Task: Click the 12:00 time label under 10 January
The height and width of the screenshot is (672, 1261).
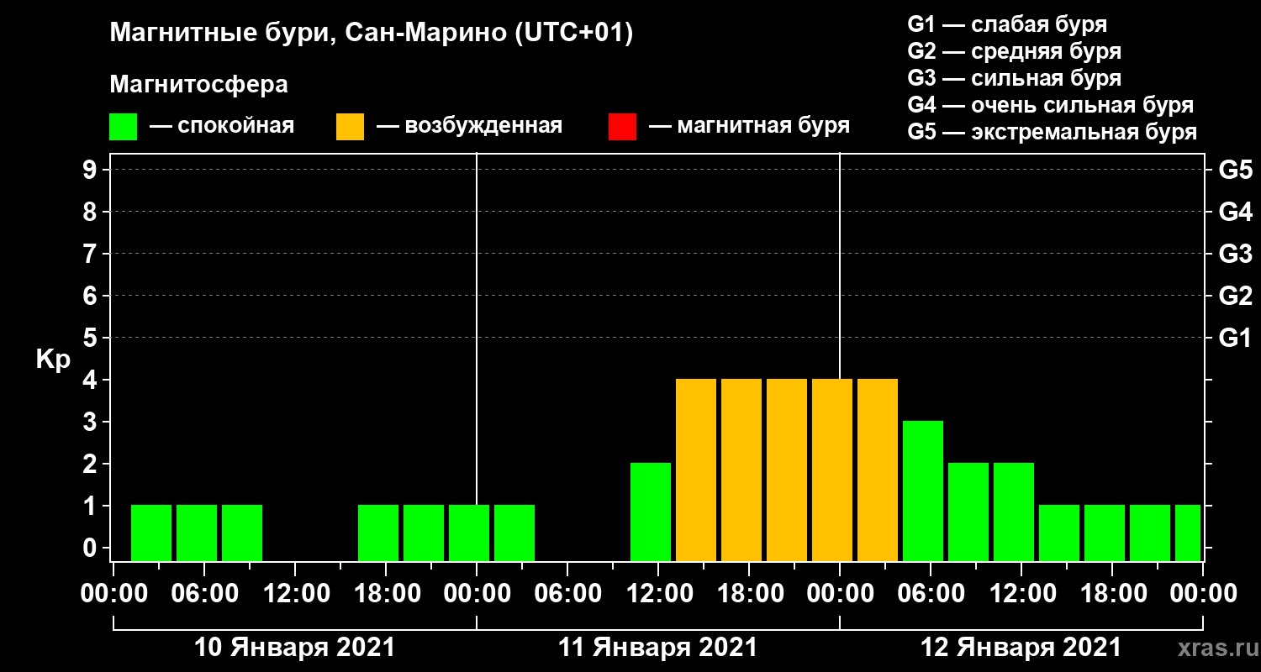Action: pos(295,594)
